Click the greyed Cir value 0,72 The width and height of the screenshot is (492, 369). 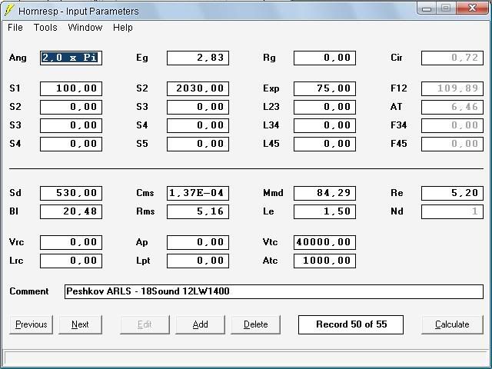(452, 58)
